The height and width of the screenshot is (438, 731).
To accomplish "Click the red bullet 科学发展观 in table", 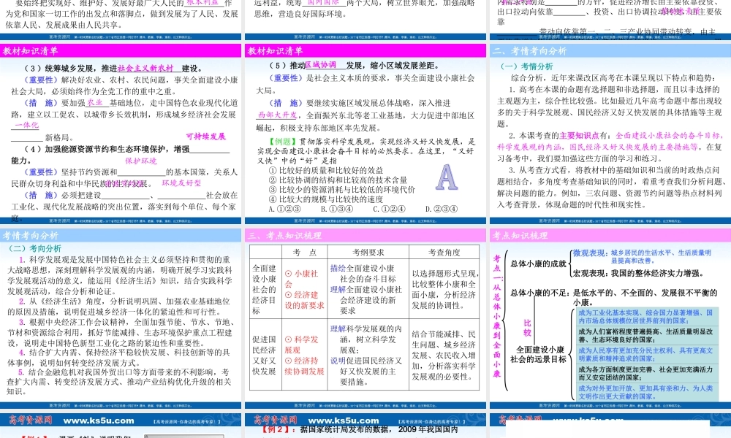I will (302, 345).
